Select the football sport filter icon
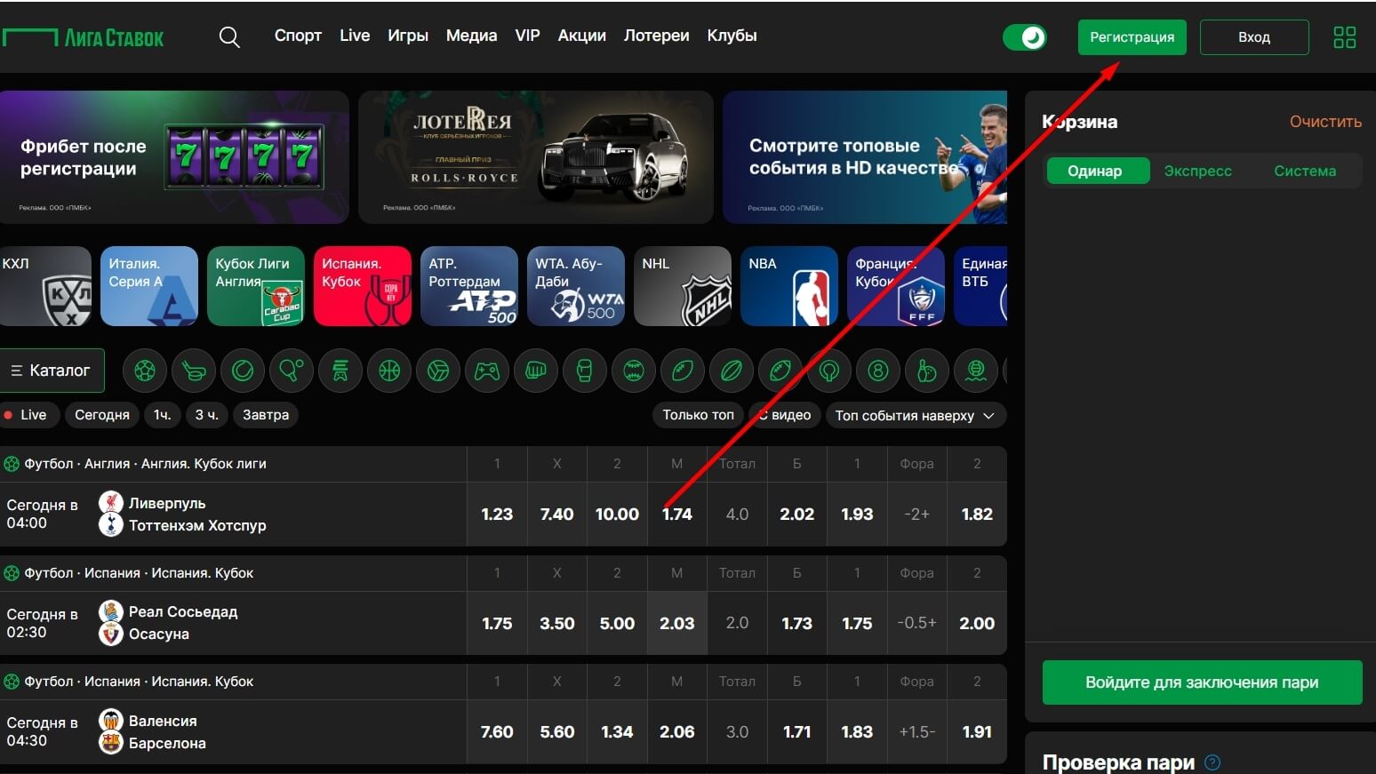 click(145, 371)
